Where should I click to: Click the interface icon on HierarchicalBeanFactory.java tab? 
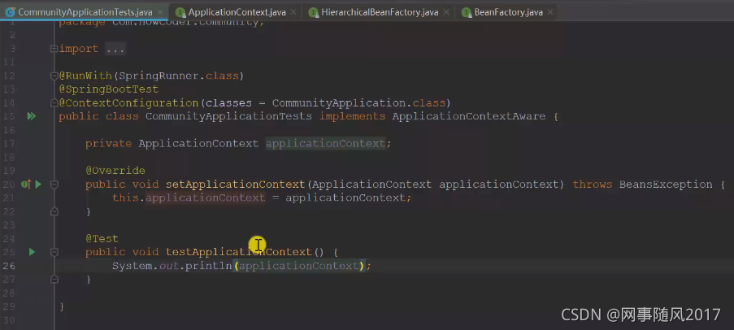point(314,13)
